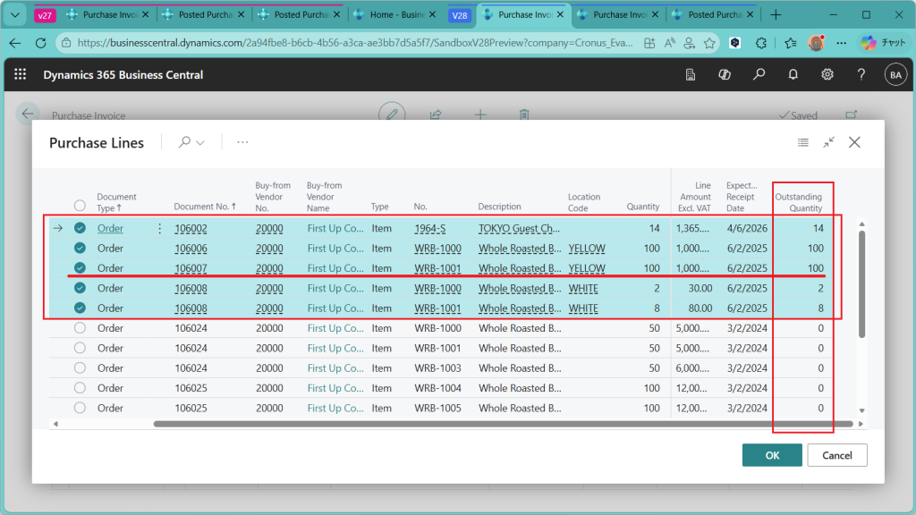
Task: Switch to the Home - Business Central tab
Action: pyautogui.click(x=392, y=14)
